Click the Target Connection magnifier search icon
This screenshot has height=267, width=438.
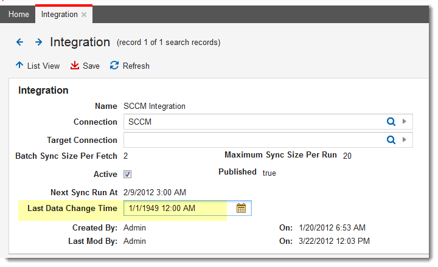click(391, 140)
